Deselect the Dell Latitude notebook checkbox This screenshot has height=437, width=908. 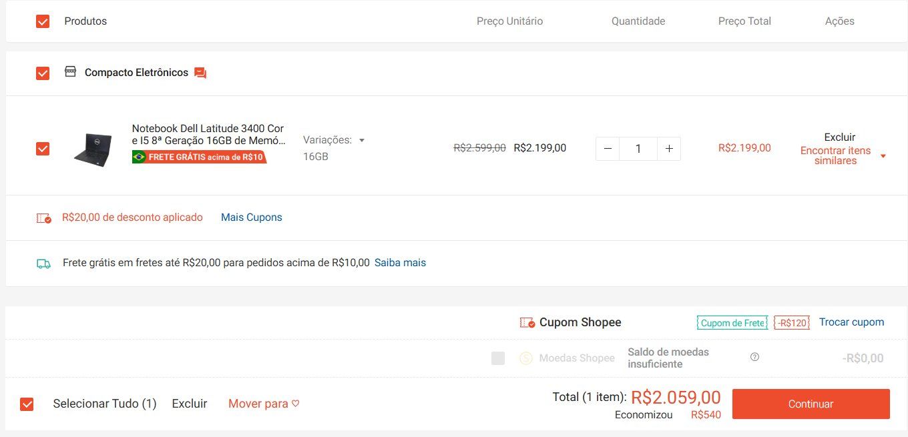tap(43, 148)
